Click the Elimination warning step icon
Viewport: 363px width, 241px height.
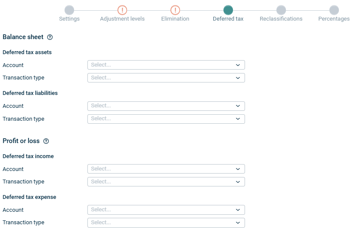click(x=175, y=10)
